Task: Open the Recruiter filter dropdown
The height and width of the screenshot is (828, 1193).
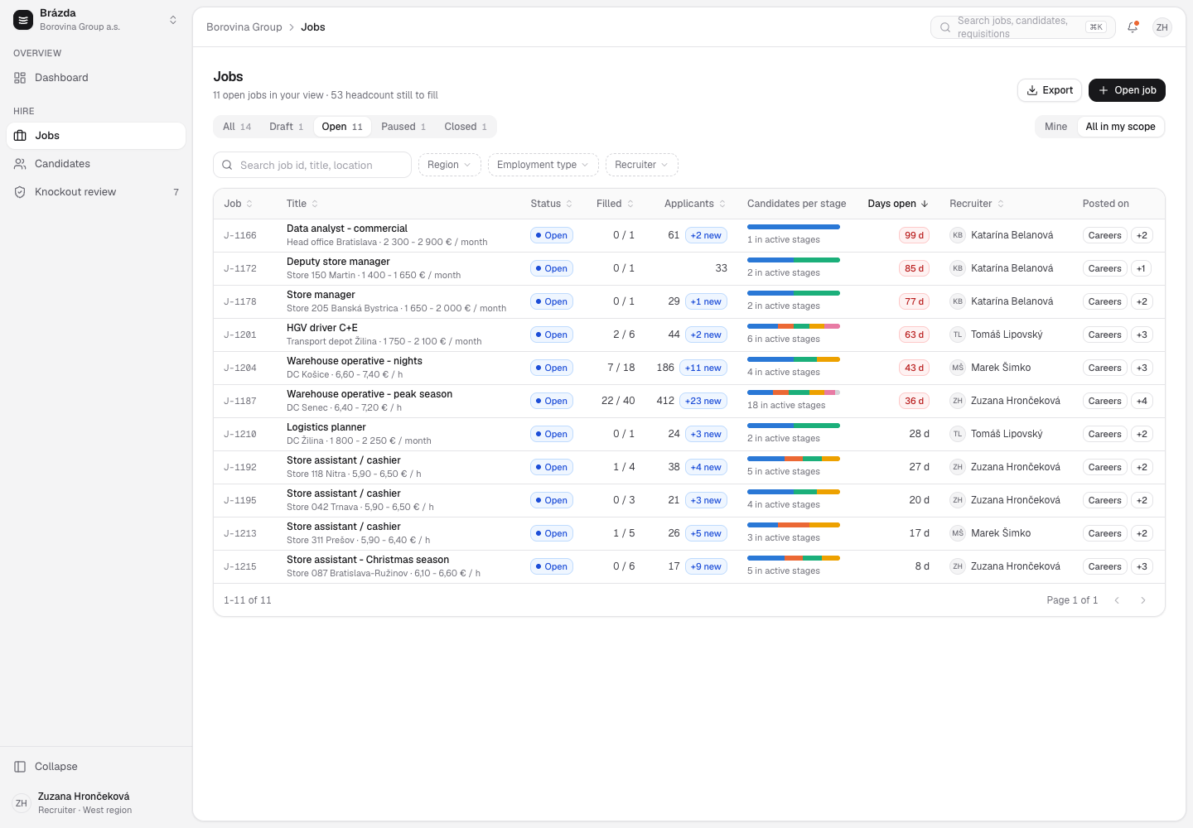Action: click(x=642, y=165)
